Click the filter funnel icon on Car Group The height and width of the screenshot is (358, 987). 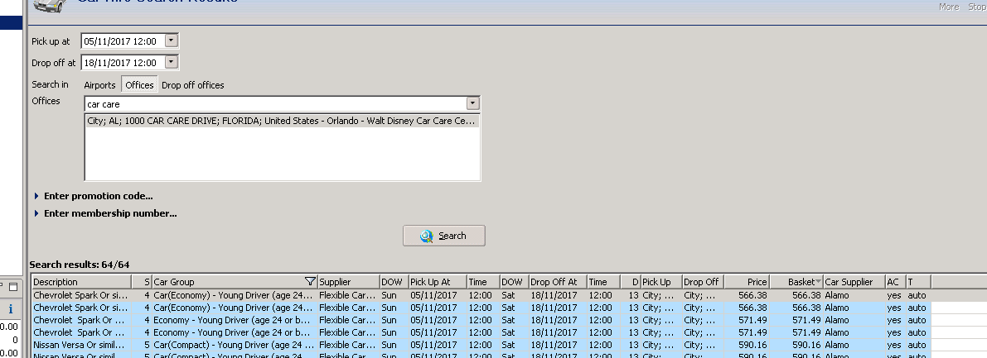tap(310, 281)
